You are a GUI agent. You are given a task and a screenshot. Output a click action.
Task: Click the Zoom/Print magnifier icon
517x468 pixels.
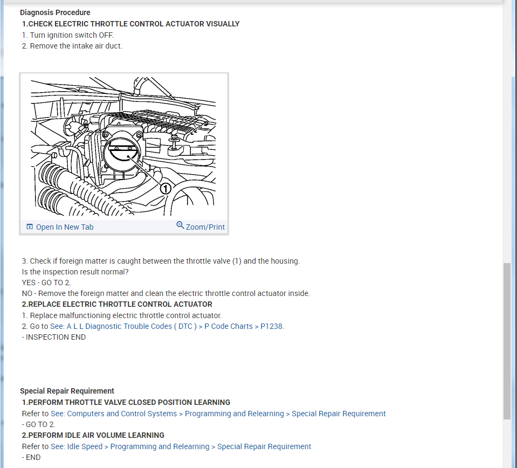point(180,225)
